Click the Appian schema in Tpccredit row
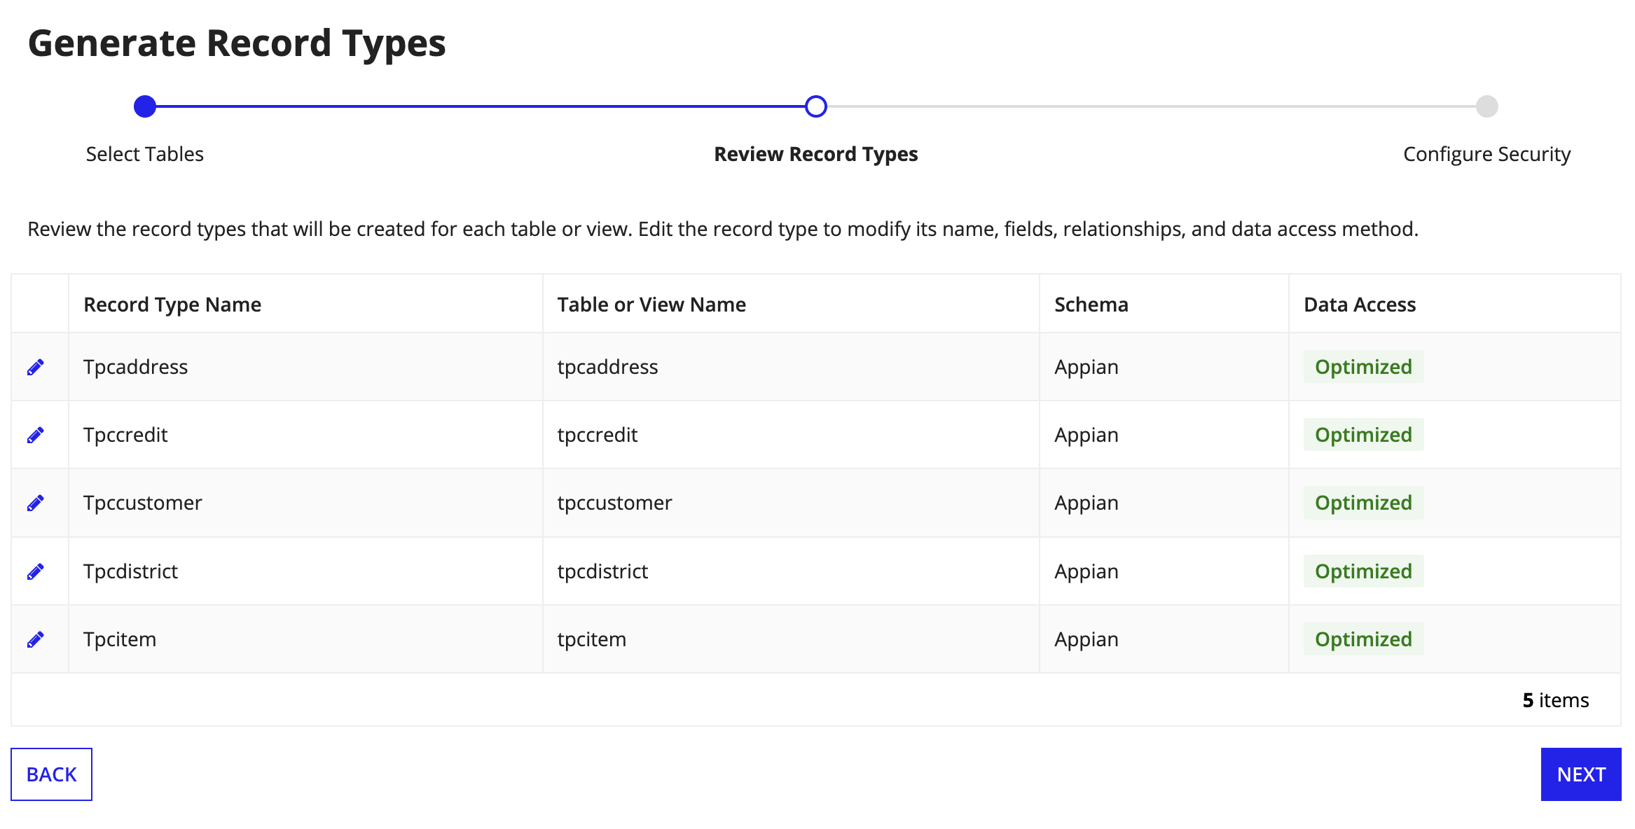 1086,435
